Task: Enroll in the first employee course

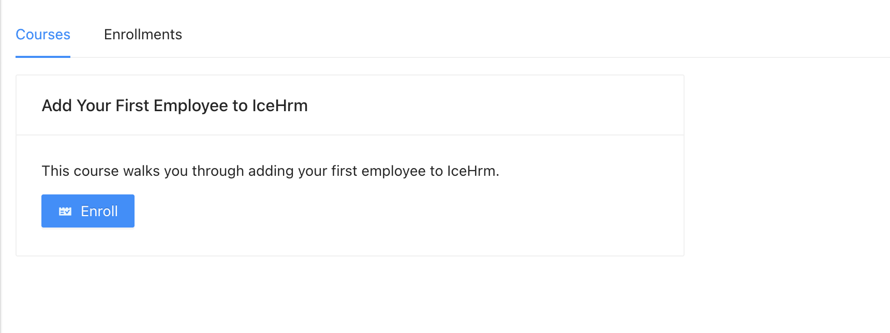Action: (87, 211)
